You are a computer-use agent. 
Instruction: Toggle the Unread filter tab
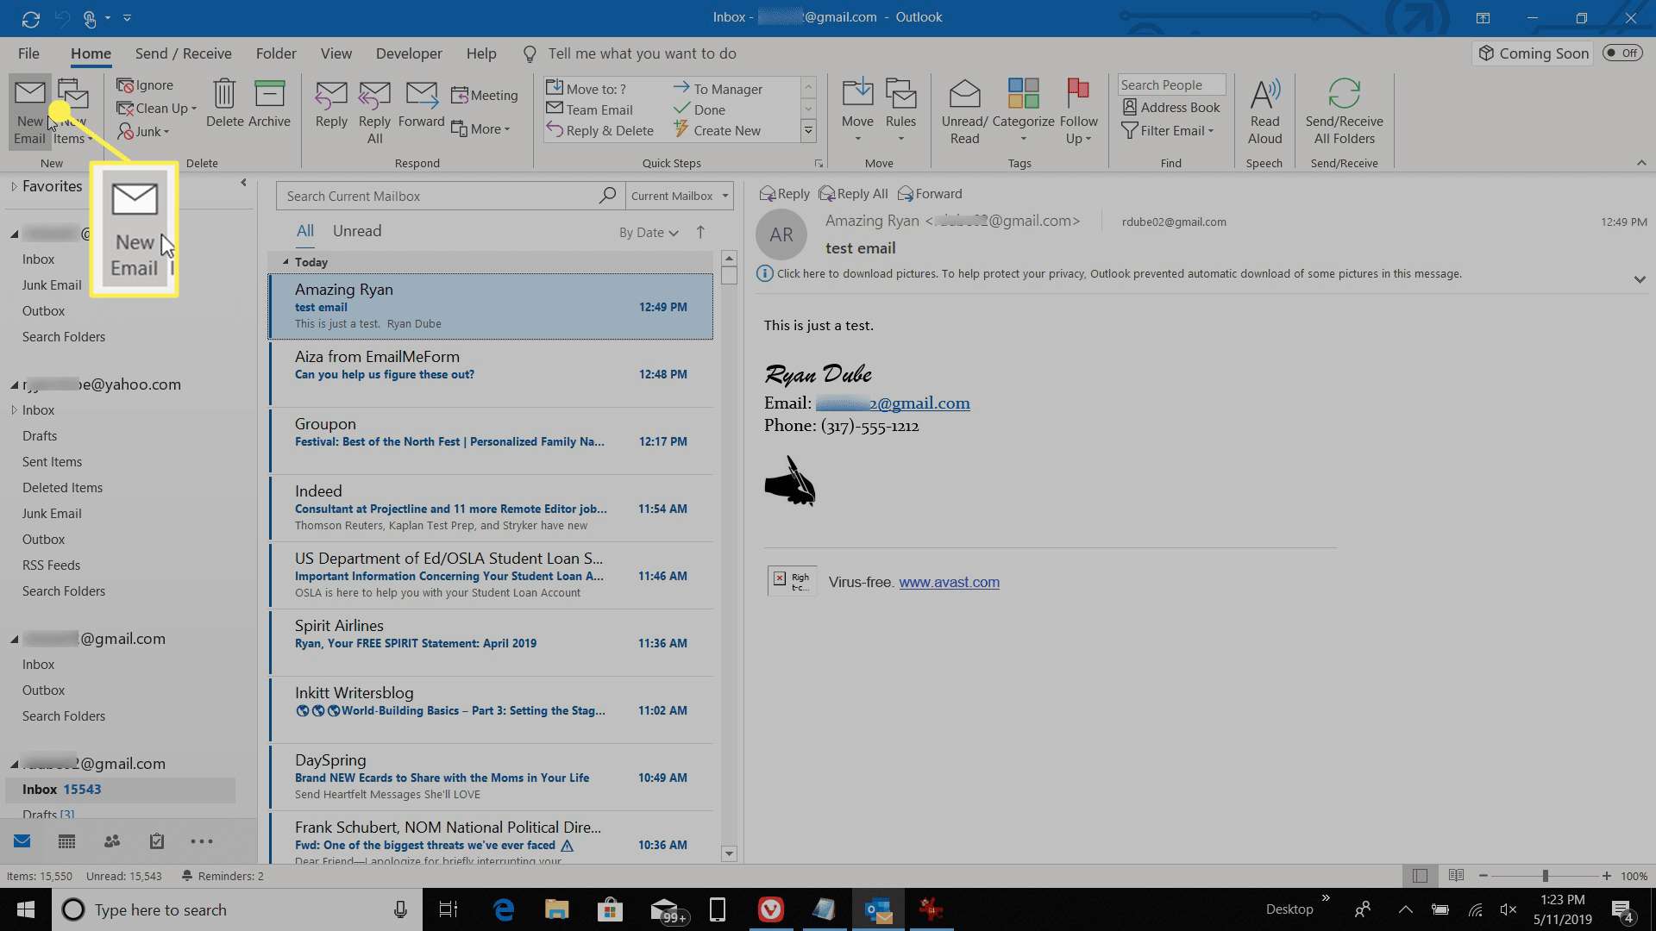click(x=357, y=231)
